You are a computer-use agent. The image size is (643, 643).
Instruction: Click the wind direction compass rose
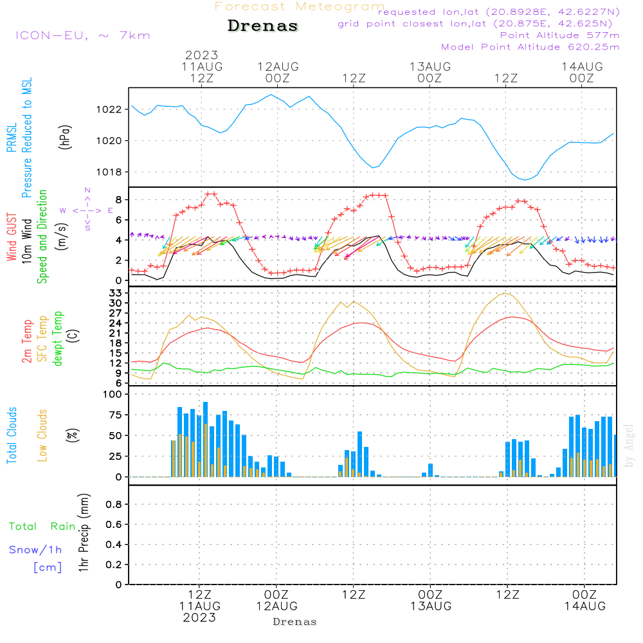click(x=87, y=210)
